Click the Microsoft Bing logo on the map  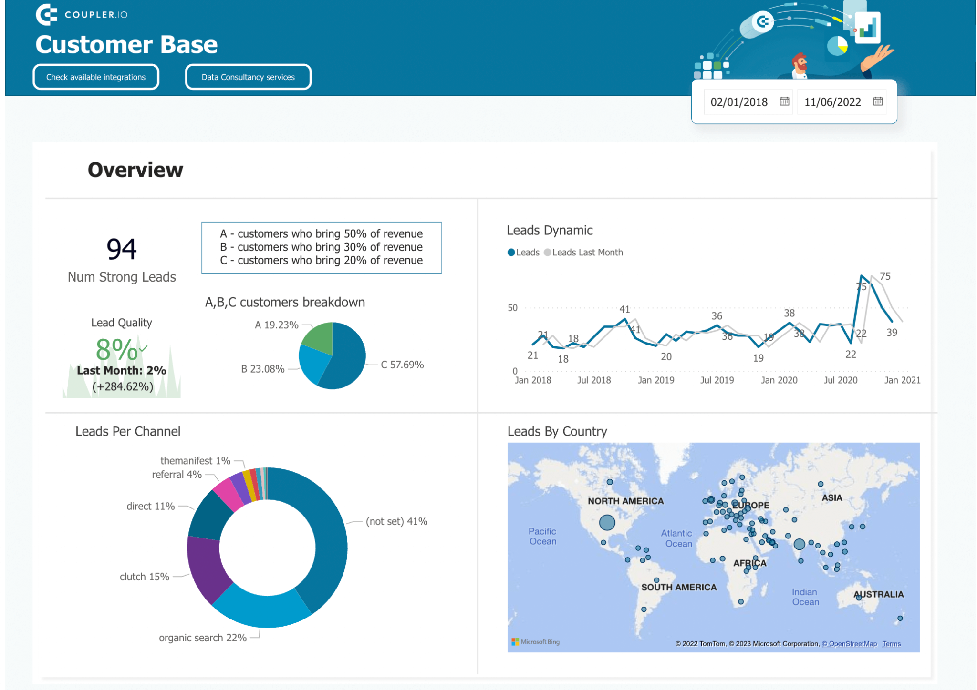536,642
